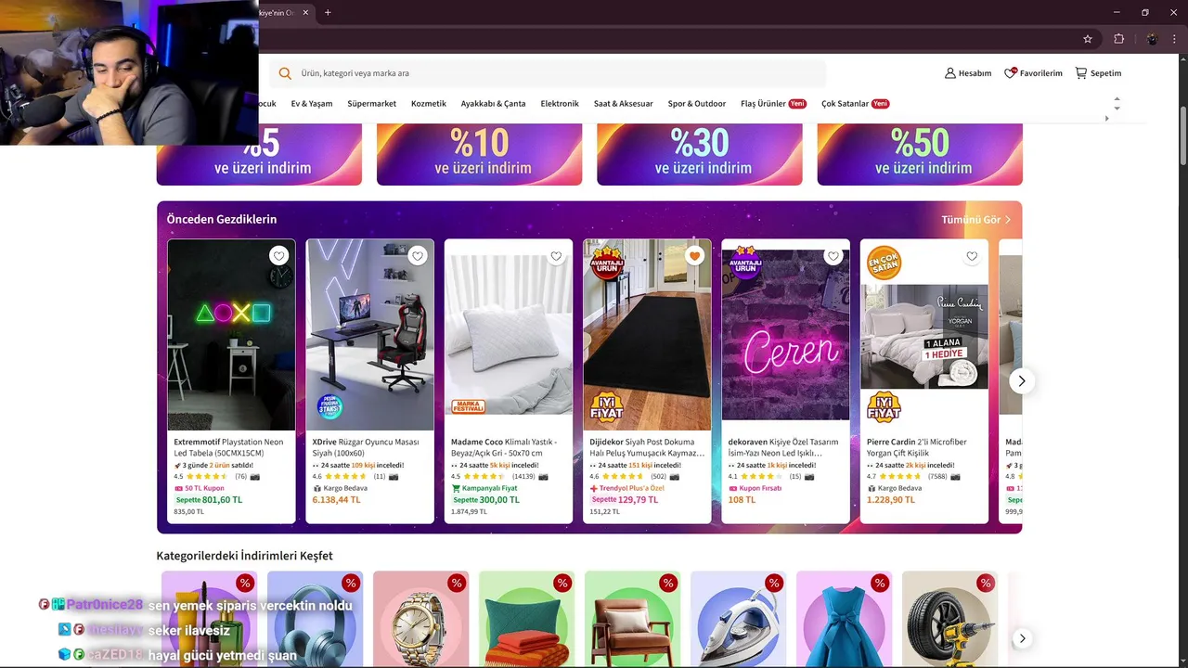Screen dimensions: 1188x668
Task: Open Pierre Cardin Yorgan product image
Action: pos(924,335)
